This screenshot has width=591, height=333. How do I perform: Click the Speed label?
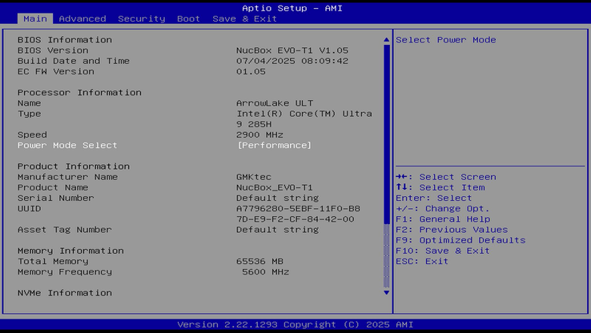(32, 134)
